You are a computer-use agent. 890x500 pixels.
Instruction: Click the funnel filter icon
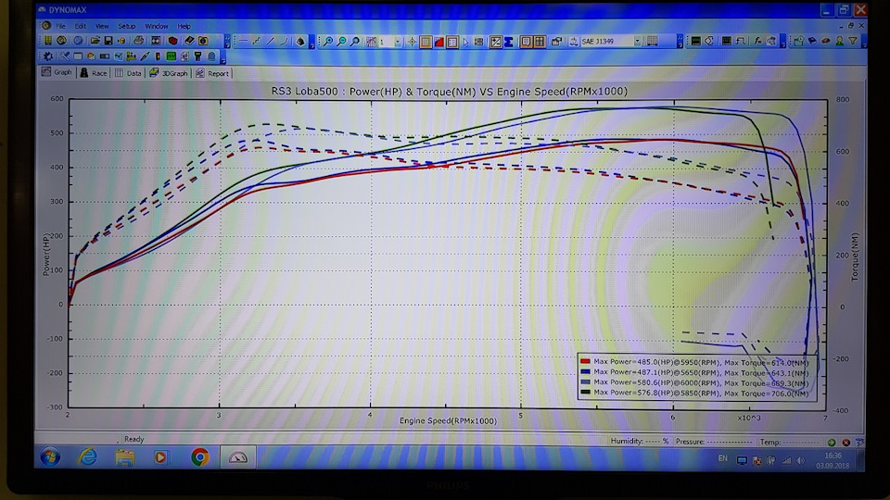pyautogui.click(x=853, y=41)
